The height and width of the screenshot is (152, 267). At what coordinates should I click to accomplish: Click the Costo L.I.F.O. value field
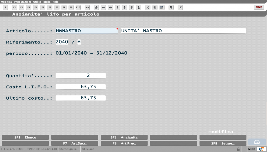pyautogui.click(x=81, y=87)
